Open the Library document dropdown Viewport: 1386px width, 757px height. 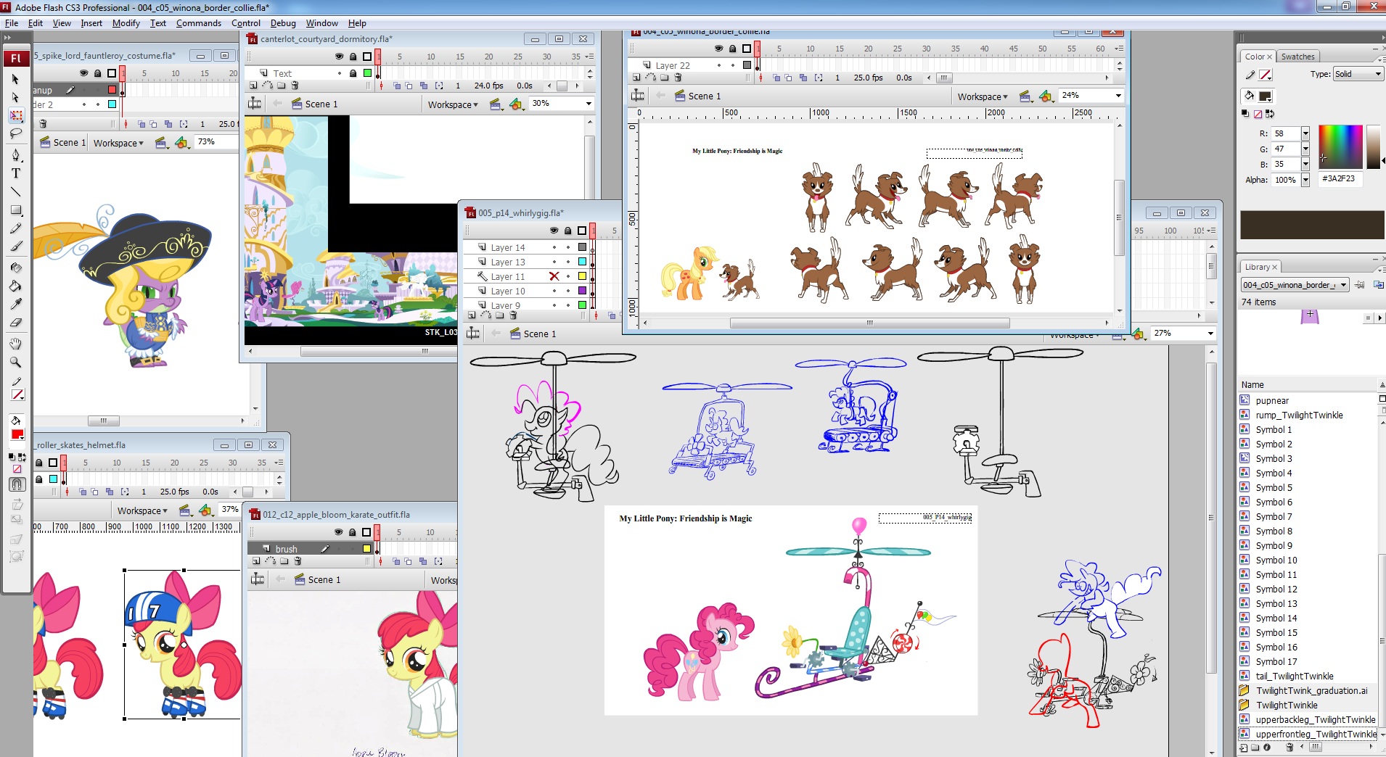(1295, 285)
